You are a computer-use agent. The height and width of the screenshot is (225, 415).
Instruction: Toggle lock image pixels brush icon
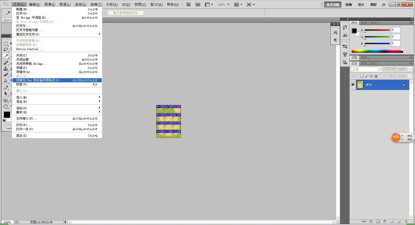click(x=367, y=76)
